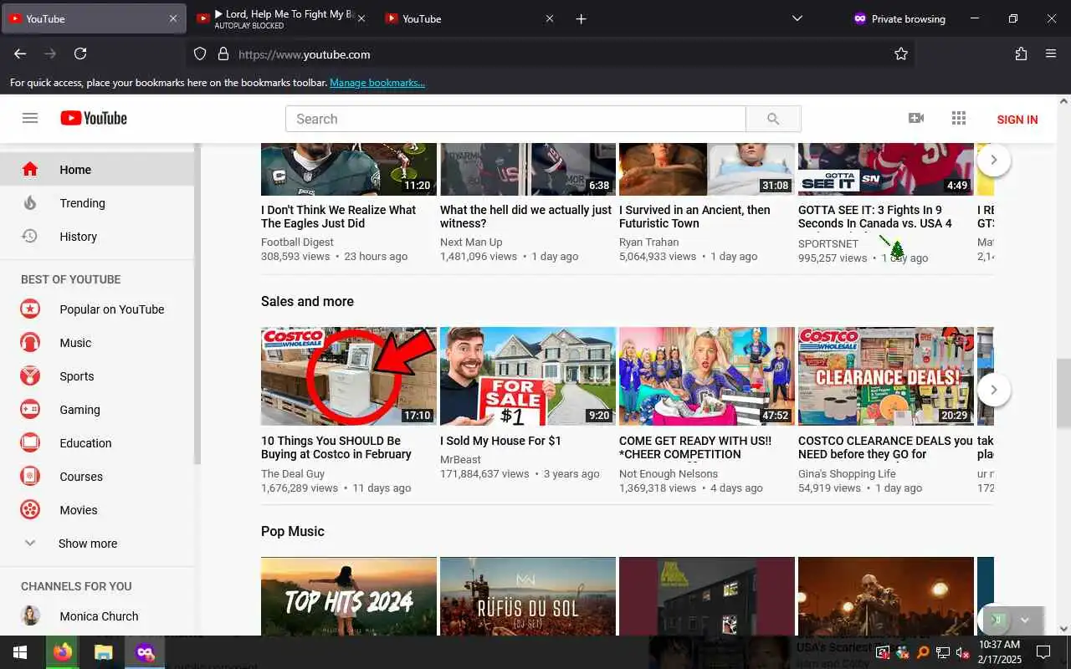Viewport: 1071px width, 669px height.
Task: Open Top Hits 2024 thumbnail
Action: coord(349,596)
